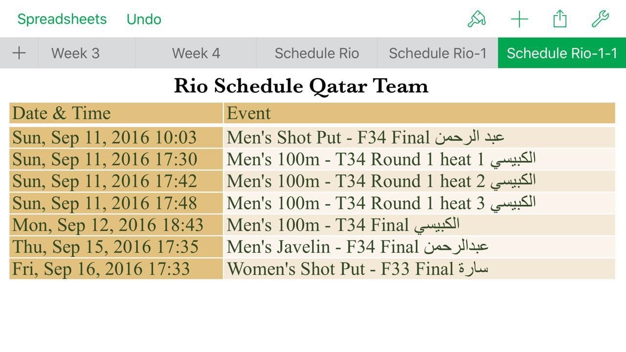Open the Format paintbrush icon
This screenshot has width=626, height=352.
click(x=476, y=19)
